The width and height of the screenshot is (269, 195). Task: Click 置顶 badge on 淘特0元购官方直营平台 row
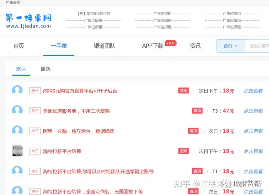183,90
